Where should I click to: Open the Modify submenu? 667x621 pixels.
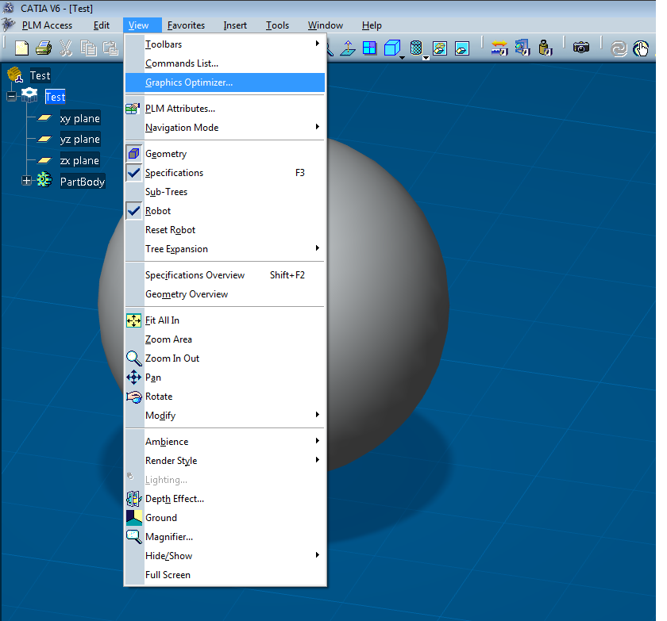tap(225, 416)
